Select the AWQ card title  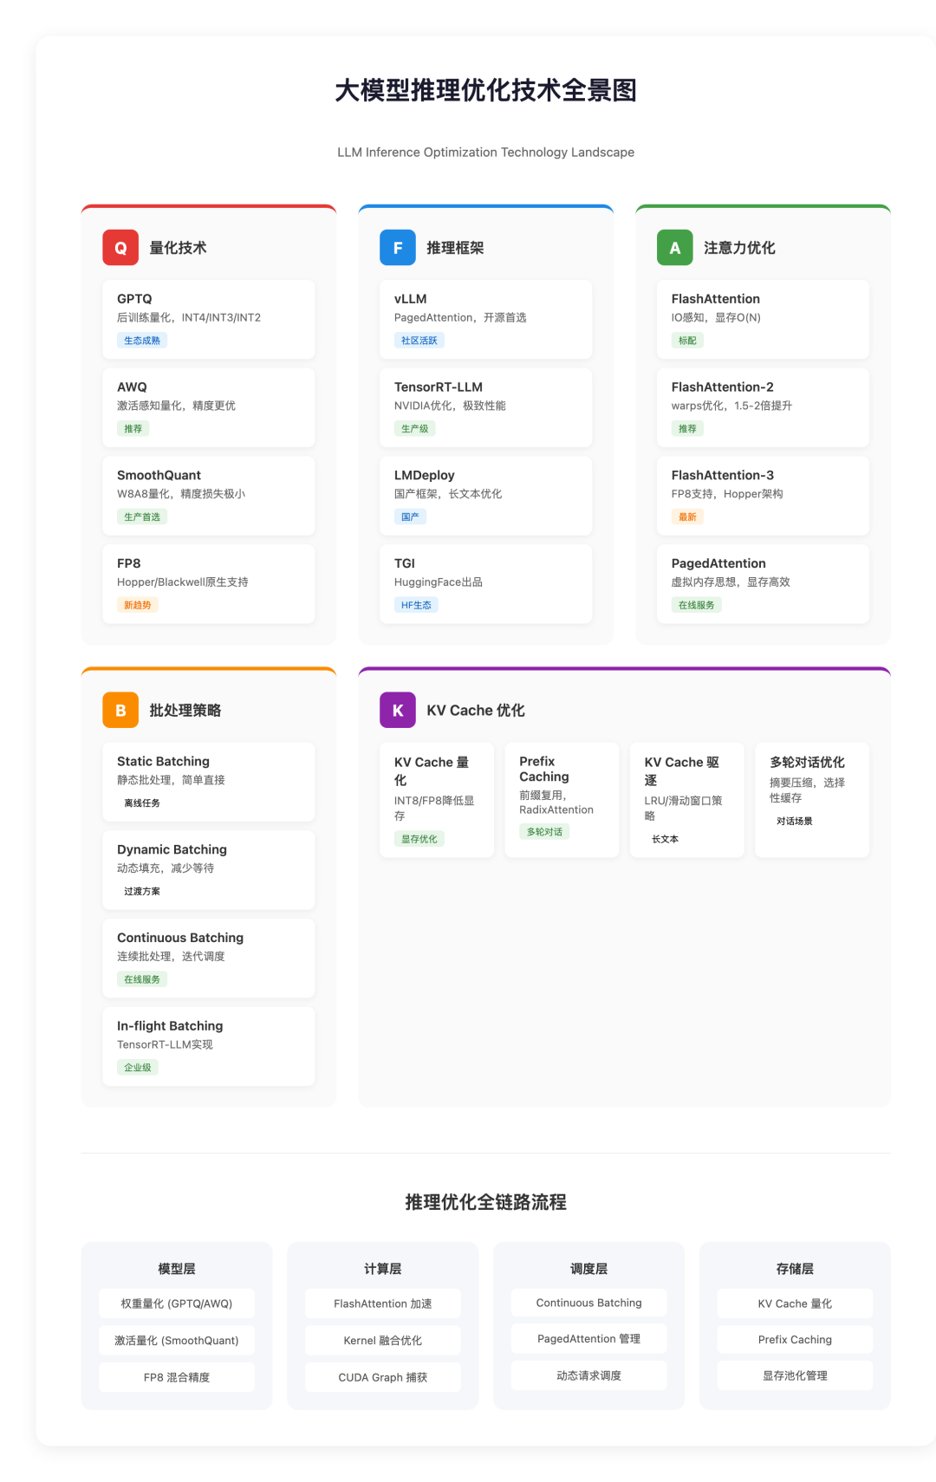click(x=132, y=387)
